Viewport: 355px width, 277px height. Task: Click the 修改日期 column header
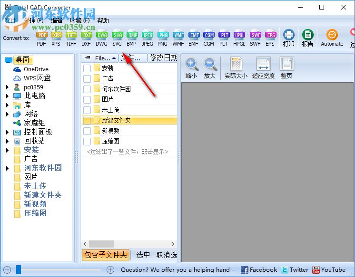point(163,58)
